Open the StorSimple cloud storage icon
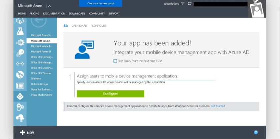Screen dimensions: 280x139 point(20,118)
